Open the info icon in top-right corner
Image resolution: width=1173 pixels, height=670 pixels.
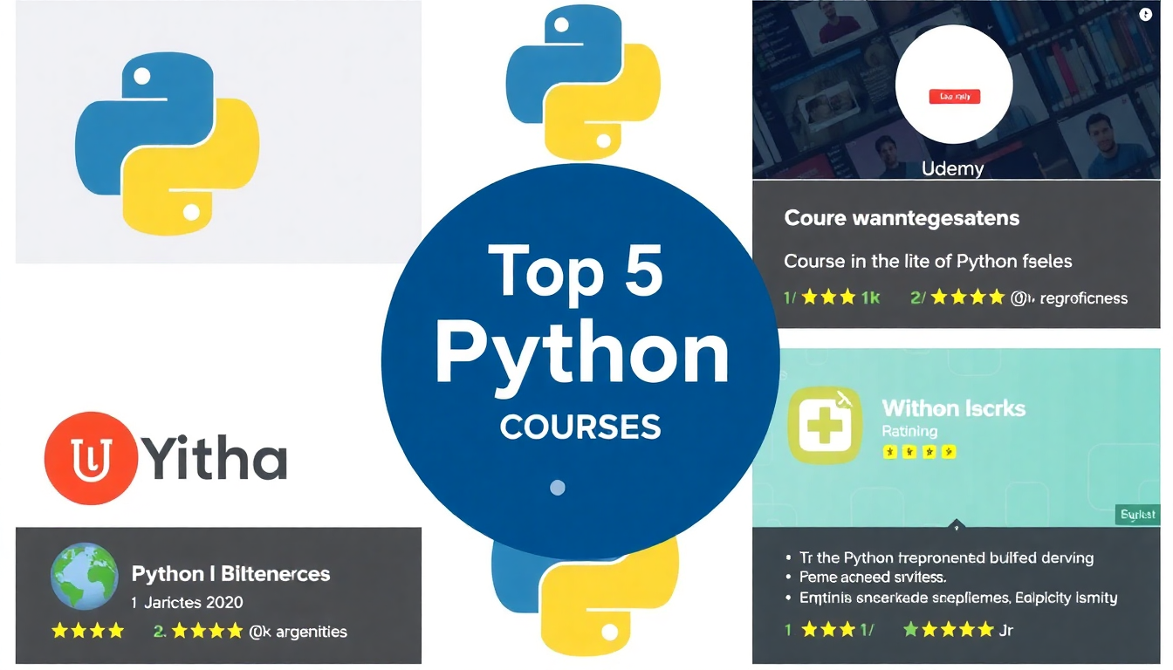click(x=1145, y=15)
